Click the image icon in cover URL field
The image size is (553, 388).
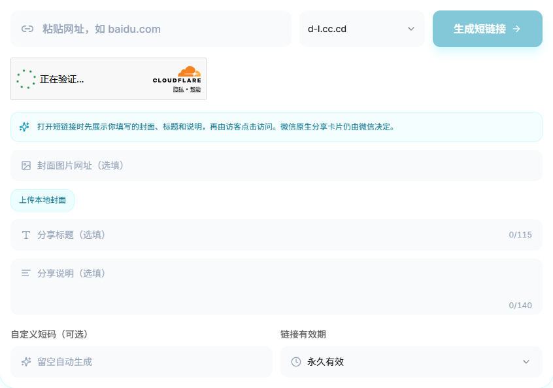[26, 166]
